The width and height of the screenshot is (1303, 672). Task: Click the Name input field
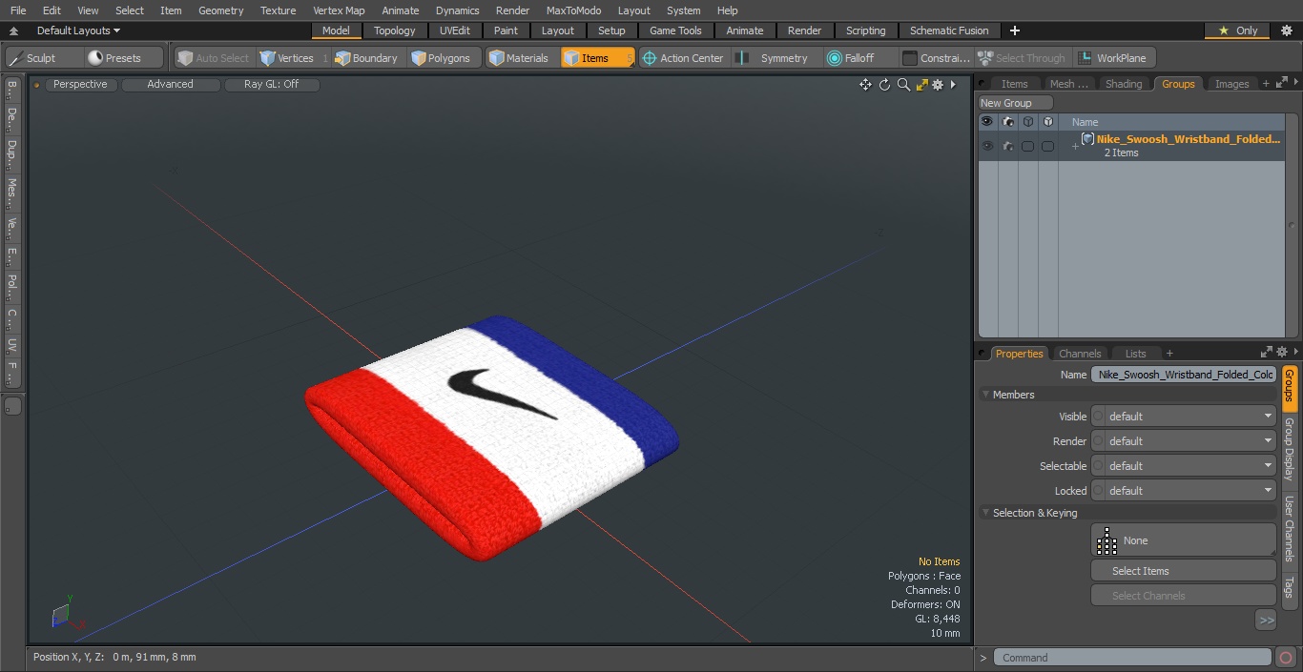point(1183,375)
